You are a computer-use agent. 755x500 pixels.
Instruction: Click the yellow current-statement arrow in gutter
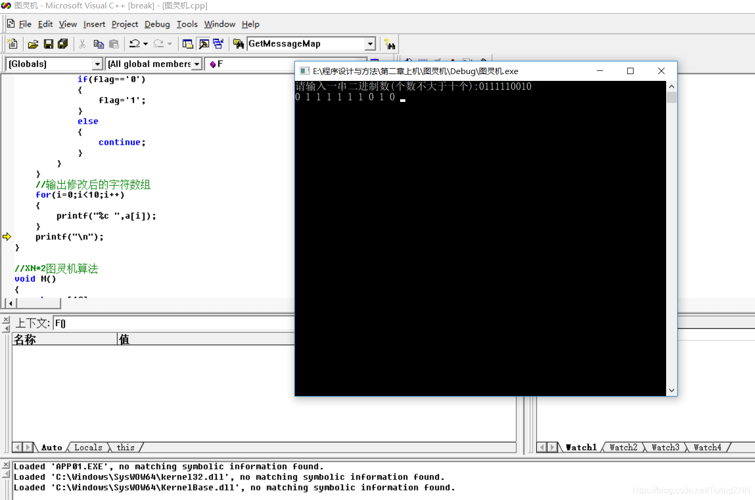point(7,237)
